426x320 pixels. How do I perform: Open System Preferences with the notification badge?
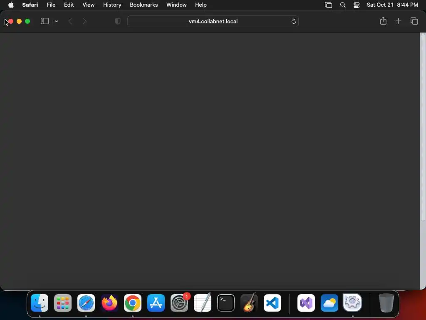(x=179, y=303)
